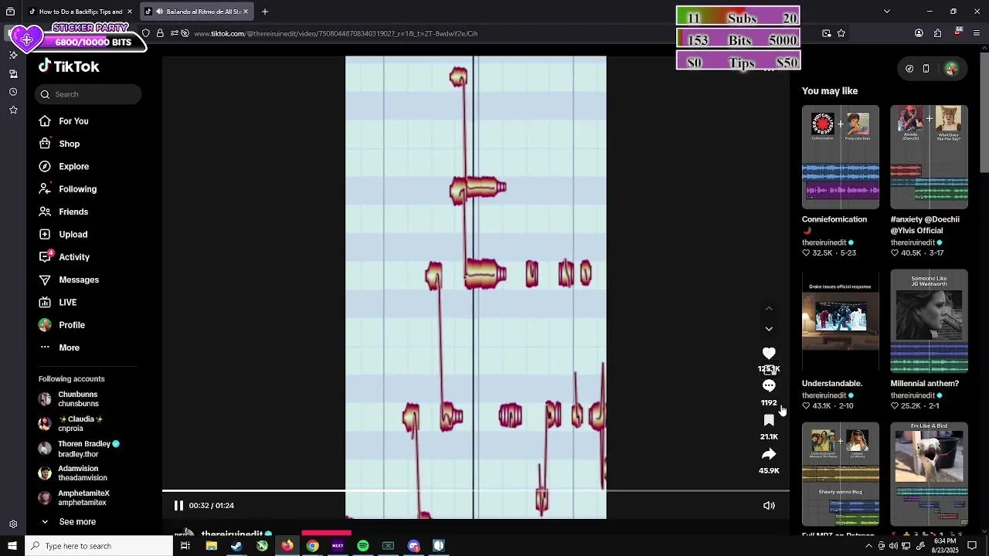Open the Messages inbox
Image resolution: width=989 pixels, height=556 pixels.
tap(79, 280)
